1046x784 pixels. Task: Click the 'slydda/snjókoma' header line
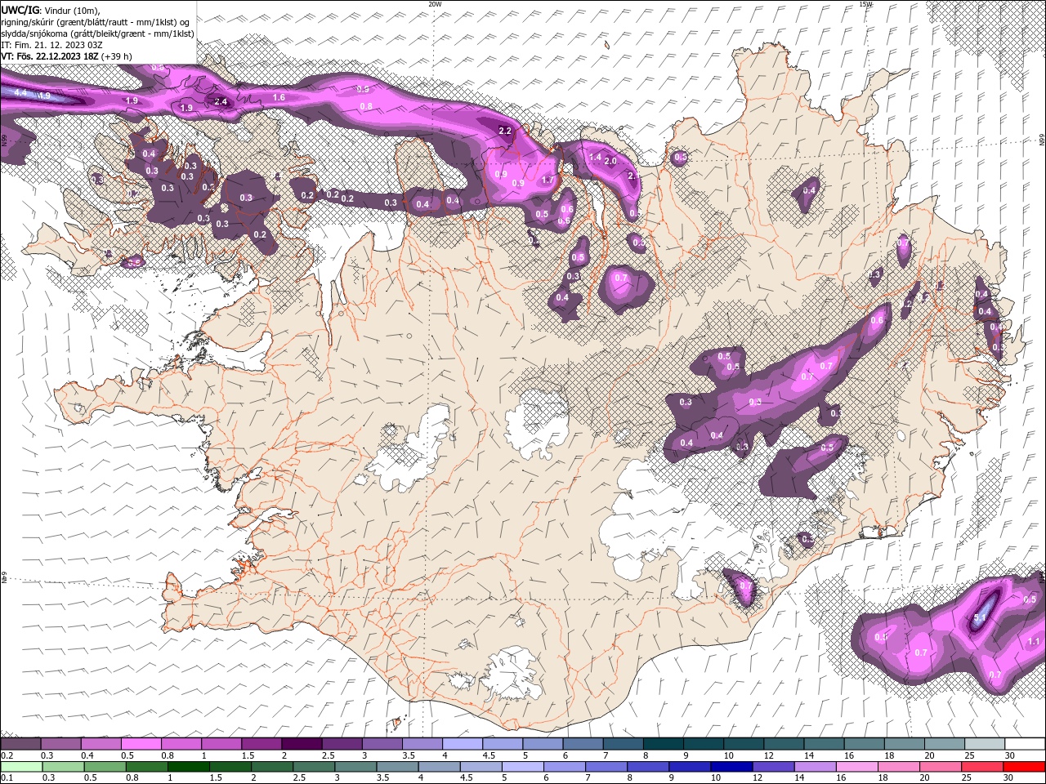coord(97,33)
